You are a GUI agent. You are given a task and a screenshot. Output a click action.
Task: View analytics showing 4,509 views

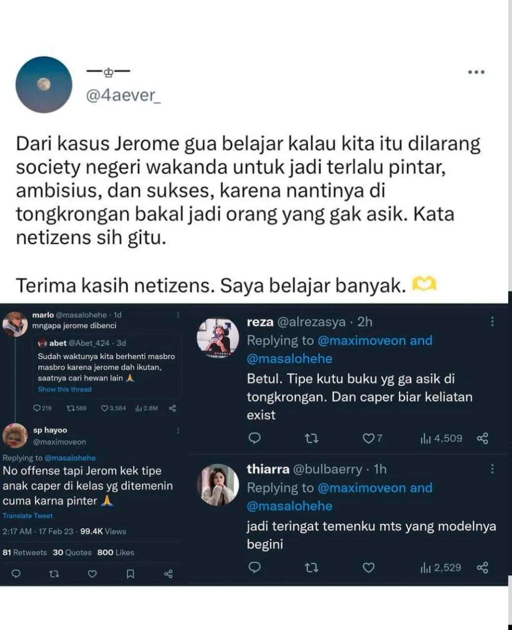coord(441,438)
